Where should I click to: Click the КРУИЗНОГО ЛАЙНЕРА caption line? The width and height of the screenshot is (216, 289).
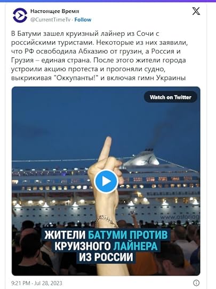tap(106, 246)
